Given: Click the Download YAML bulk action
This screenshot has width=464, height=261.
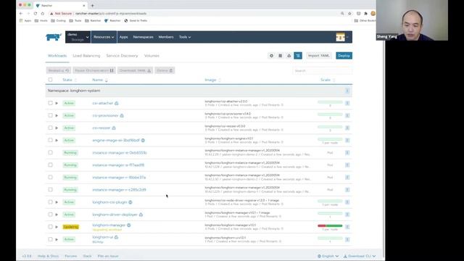Looking at the screenshot, I should pos(136,70).
